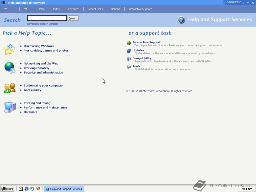Open the notepad quick launch icon
The width and height of the screenshot is (256, 192).
coord(20,189)
